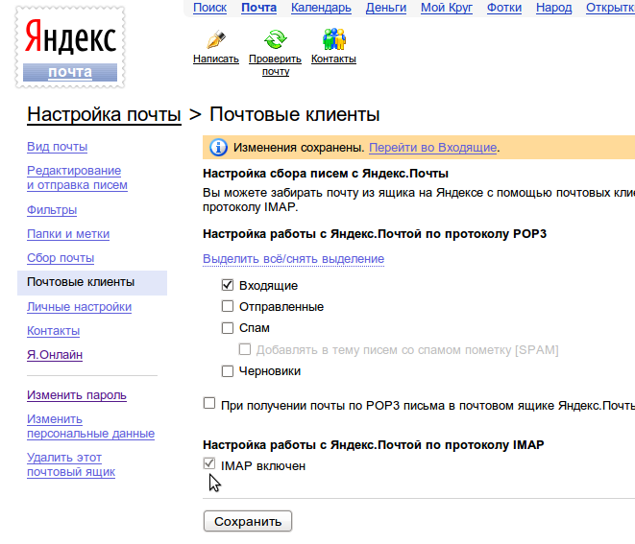The height and width of the screenshot is (544, 635).
Task: Open the Поиск service tab
Action: click(209, 8)
